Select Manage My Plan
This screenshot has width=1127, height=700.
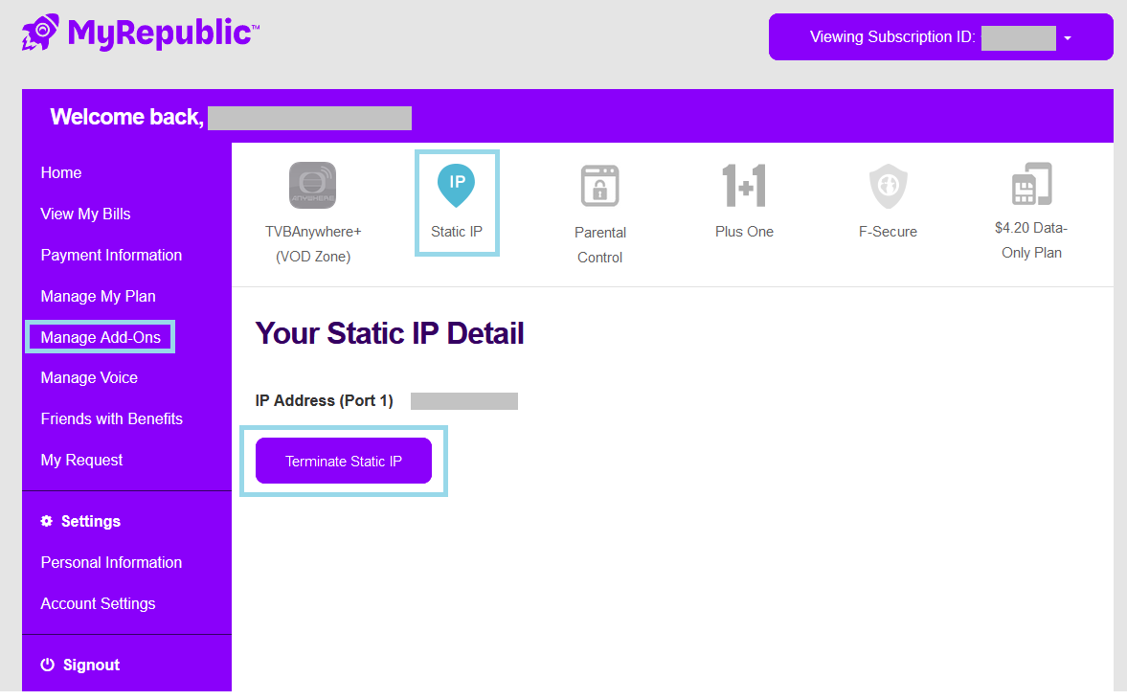[x=98, y=296]
